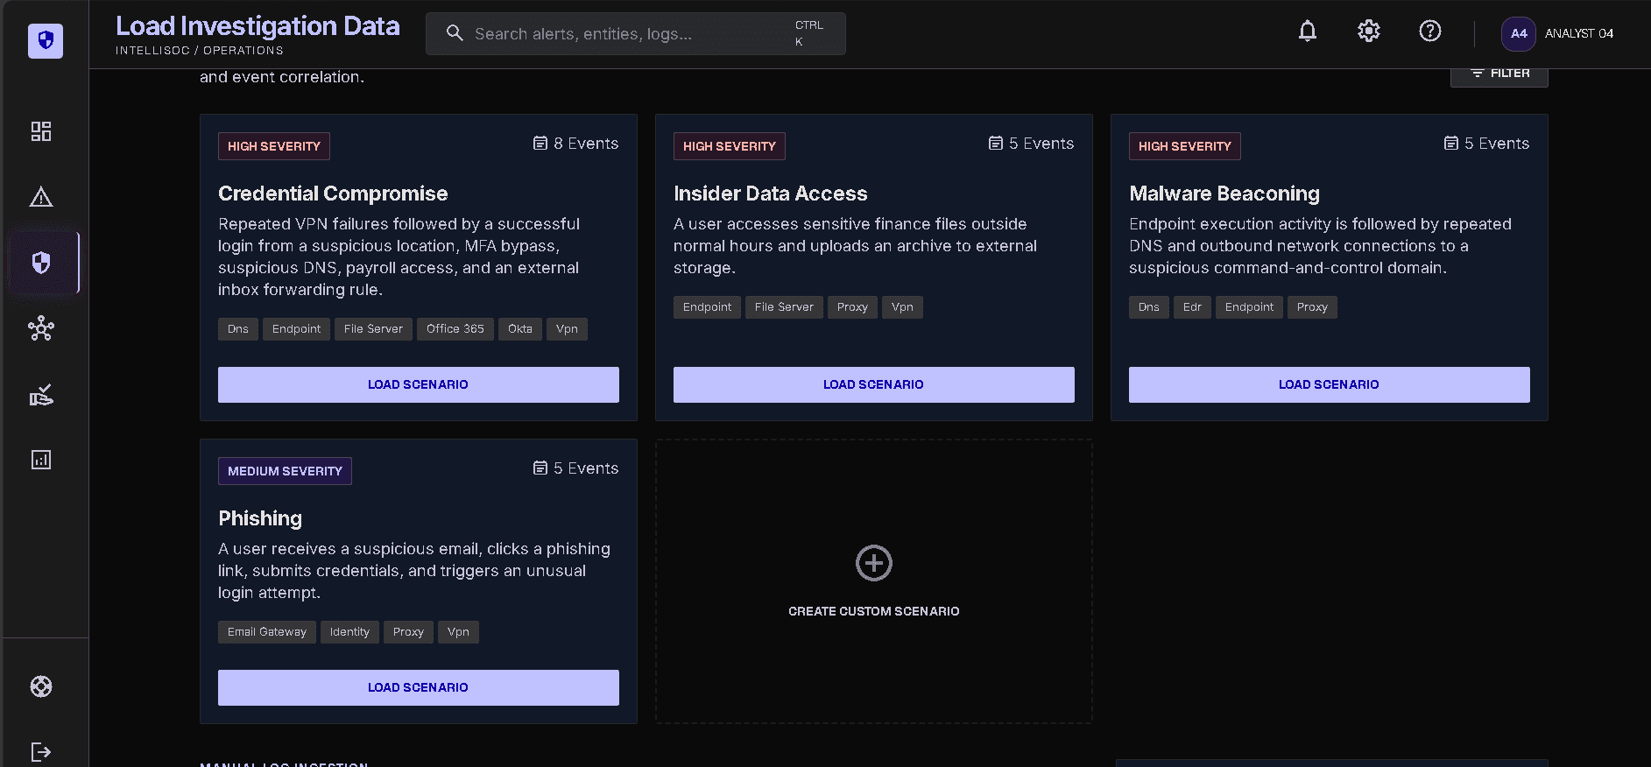Viewport: 1651px width, 767px height.
Task: Click the Credential Compromise title
Action: click(x=333, y=194)
